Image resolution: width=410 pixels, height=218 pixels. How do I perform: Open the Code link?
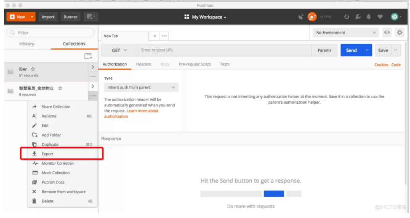pyautogui.click(x=396, y=65)
